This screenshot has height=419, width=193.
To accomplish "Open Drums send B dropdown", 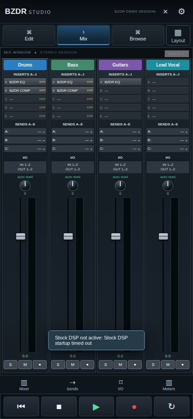I will [25, 140].
